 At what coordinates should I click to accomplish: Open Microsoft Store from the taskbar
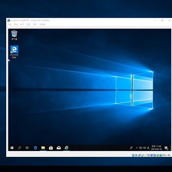pyautogui.click(x=51, y=148)
